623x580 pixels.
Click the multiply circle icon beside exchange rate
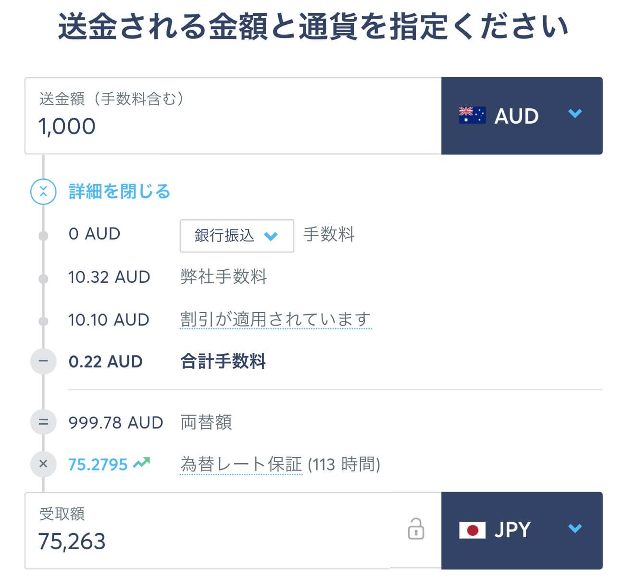click(x=43, y=464)
